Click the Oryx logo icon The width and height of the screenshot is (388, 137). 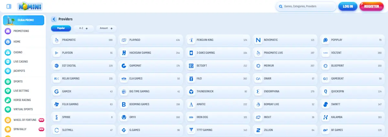tap(124, 117)
